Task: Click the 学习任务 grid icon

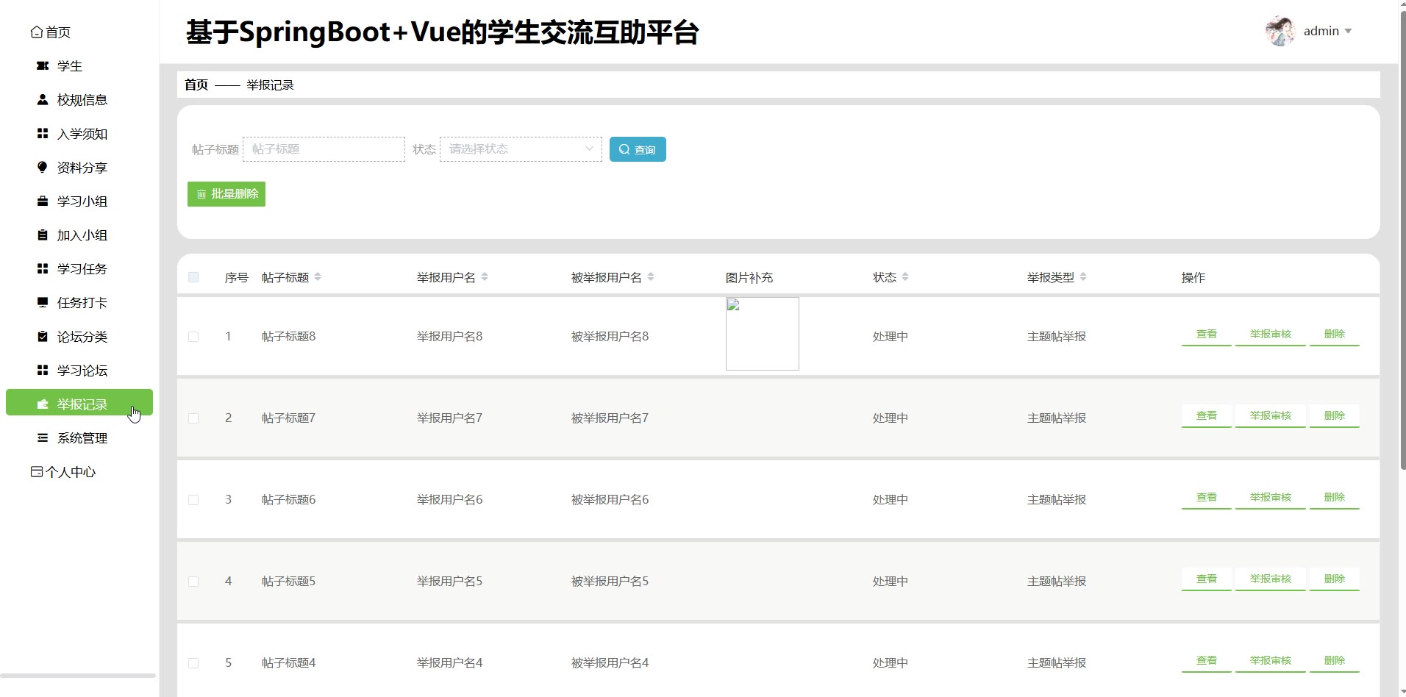Action: 43,269
